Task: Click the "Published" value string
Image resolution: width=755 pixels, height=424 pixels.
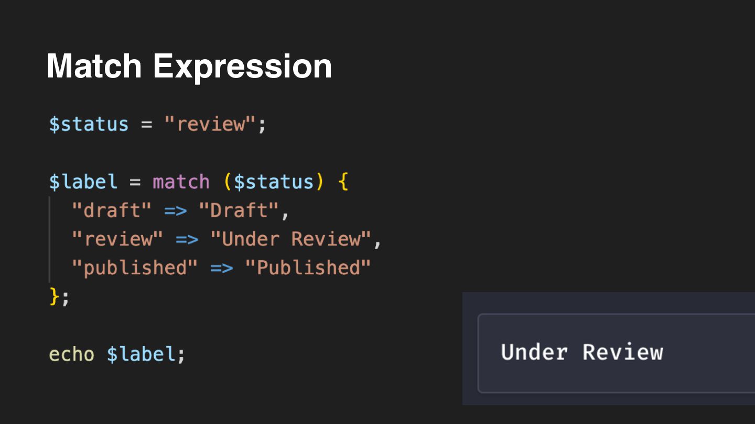Action: (308, 268)
